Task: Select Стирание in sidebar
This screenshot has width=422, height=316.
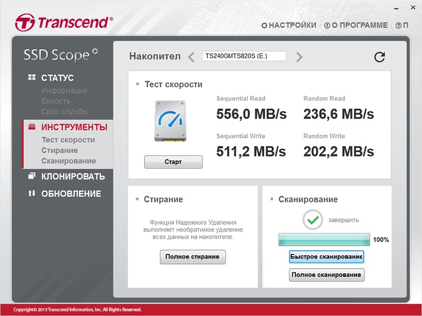Action: [x=60, y=150]
